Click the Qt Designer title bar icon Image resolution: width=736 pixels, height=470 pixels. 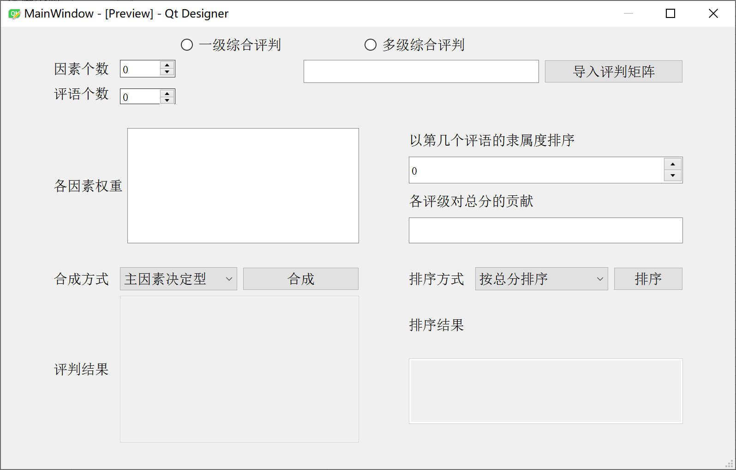pyautogui.click(x=14, y=14)
